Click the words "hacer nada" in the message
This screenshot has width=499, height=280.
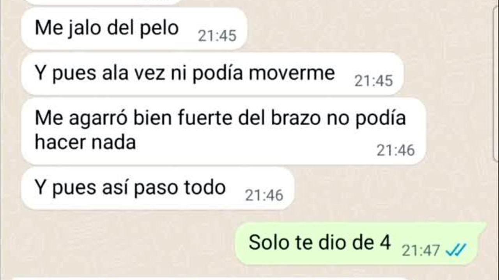pyautogui.click(x=85, y=142)
